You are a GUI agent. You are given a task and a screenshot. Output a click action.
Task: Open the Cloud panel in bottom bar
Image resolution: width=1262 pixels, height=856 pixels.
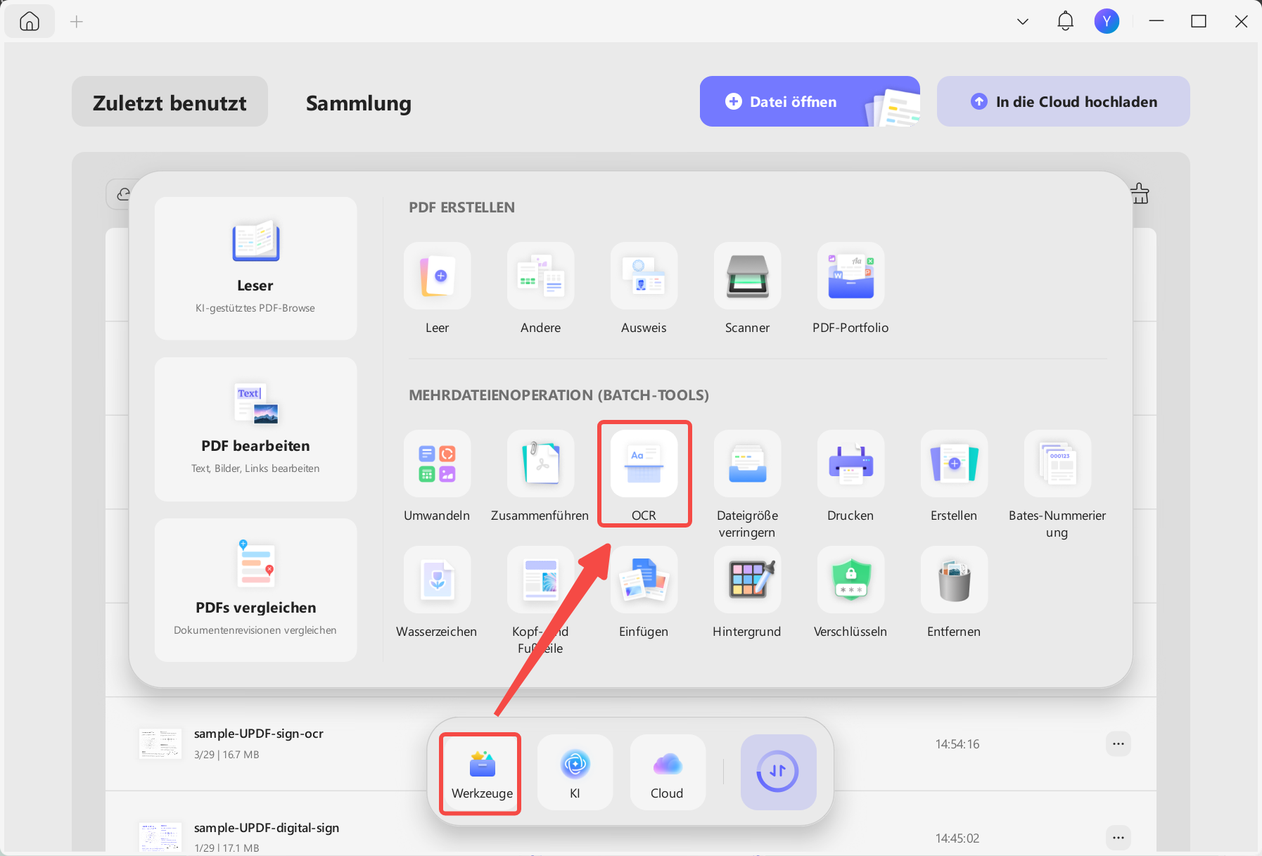pyautogui.click(x=667, y=773)
